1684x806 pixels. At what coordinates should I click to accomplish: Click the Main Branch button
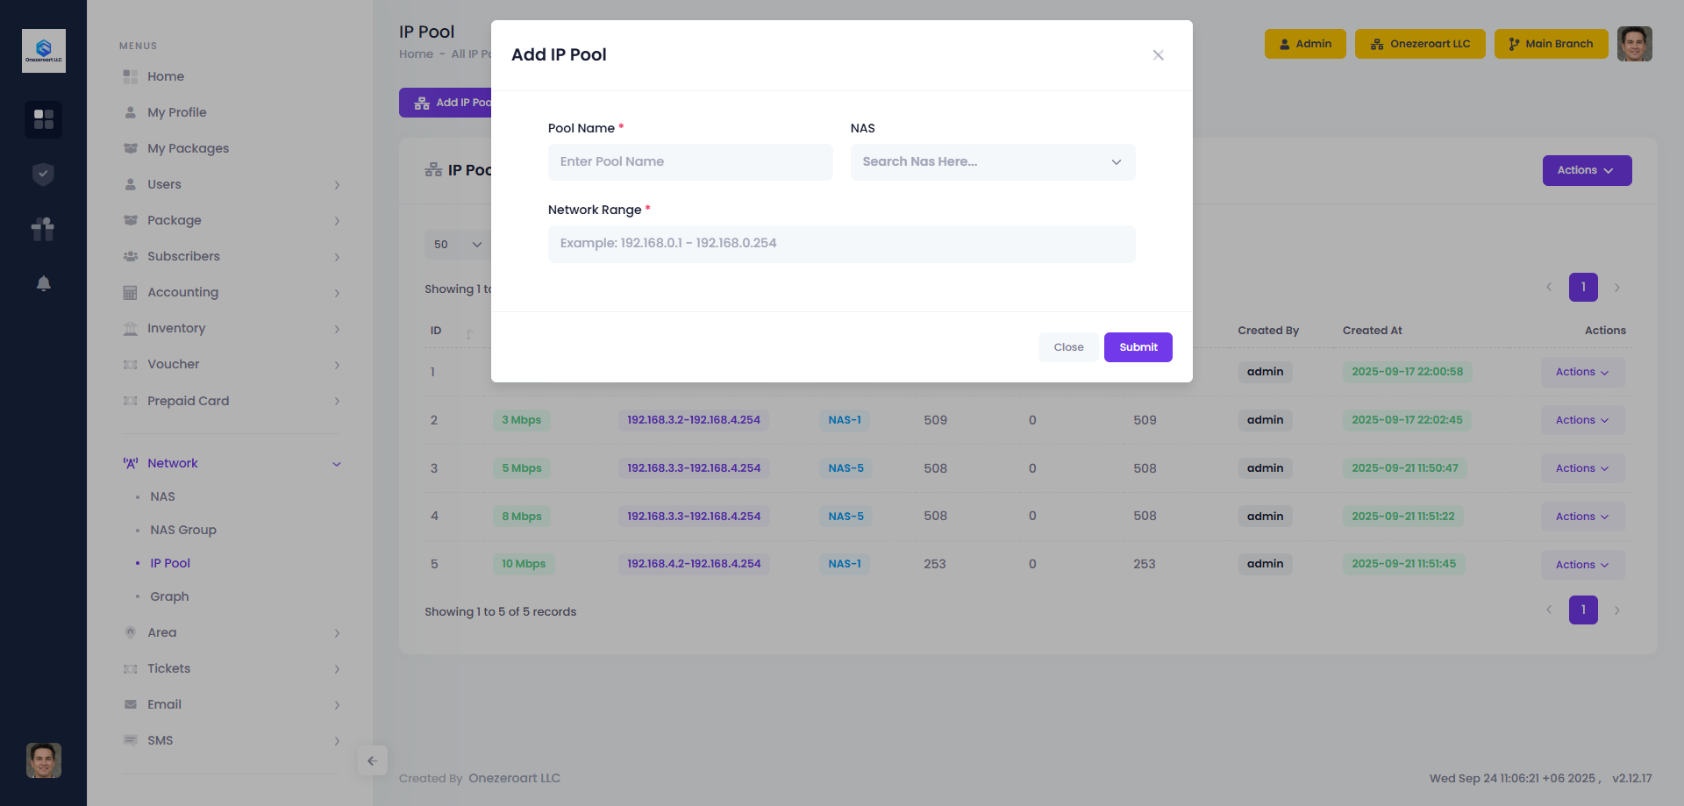tap(1550, 44)
